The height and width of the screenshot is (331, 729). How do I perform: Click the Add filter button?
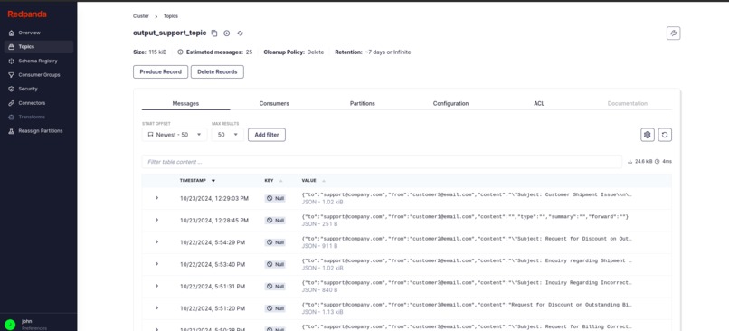(x=267, y=135)
